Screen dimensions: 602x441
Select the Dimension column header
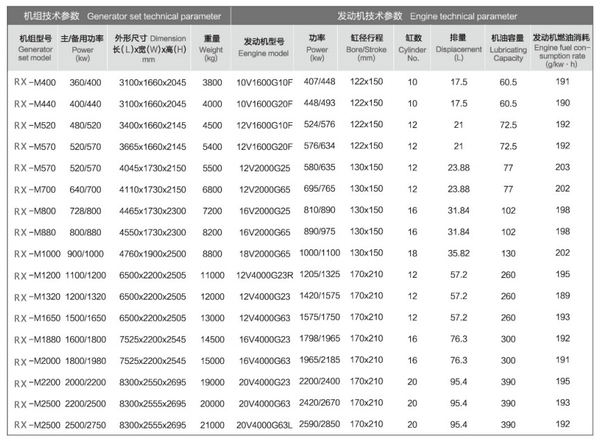point(149,49)
